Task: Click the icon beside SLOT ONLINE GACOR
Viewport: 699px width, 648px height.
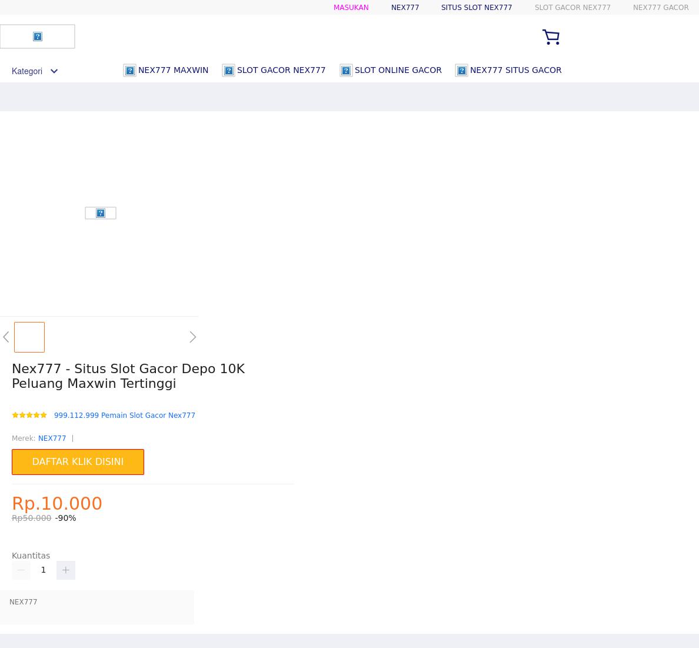Action: click(346, 71)
